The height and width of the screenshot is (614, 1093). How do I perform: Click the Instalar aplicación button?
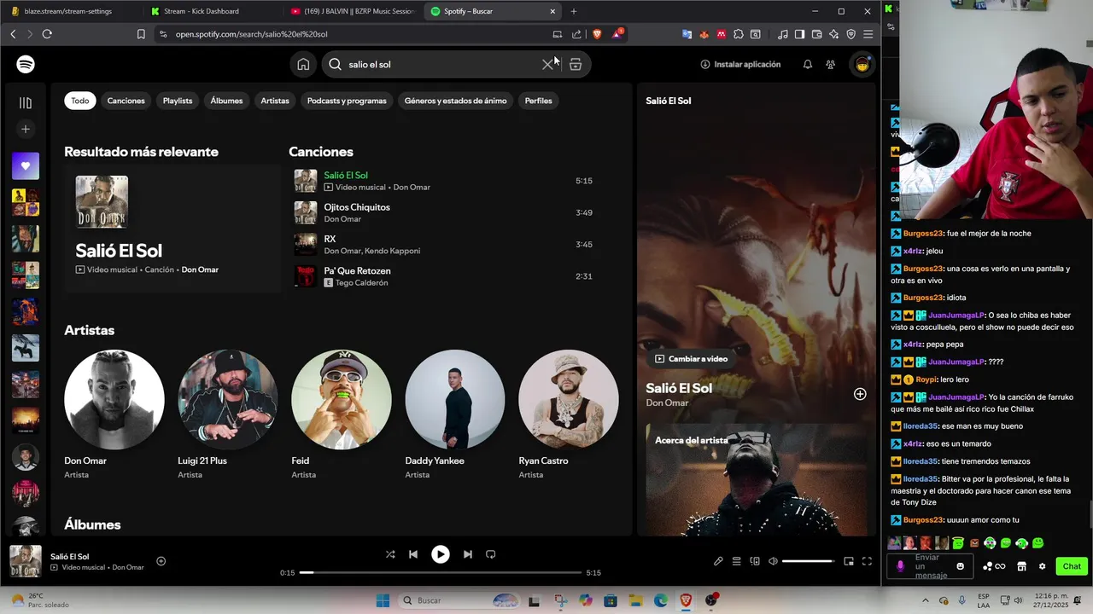pos(740,64)
